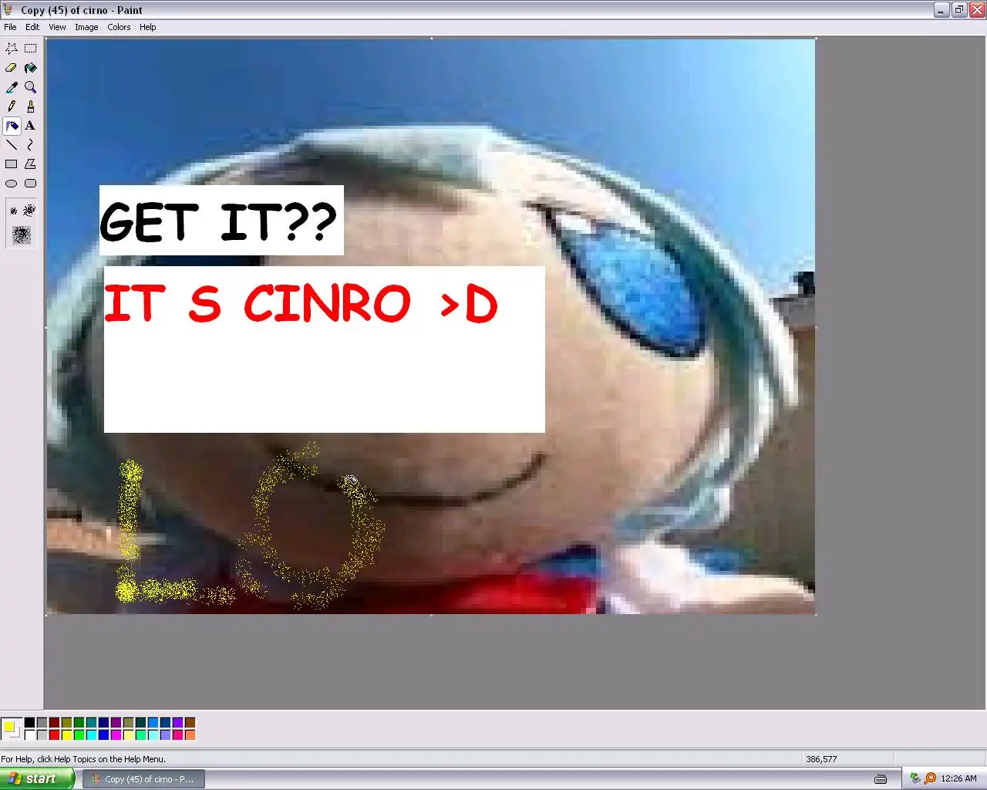Click the cursor coordinates '386,577' in status bar
This screenshot has width=987, height=790.
pyautogui.click(x=821, y=759)
